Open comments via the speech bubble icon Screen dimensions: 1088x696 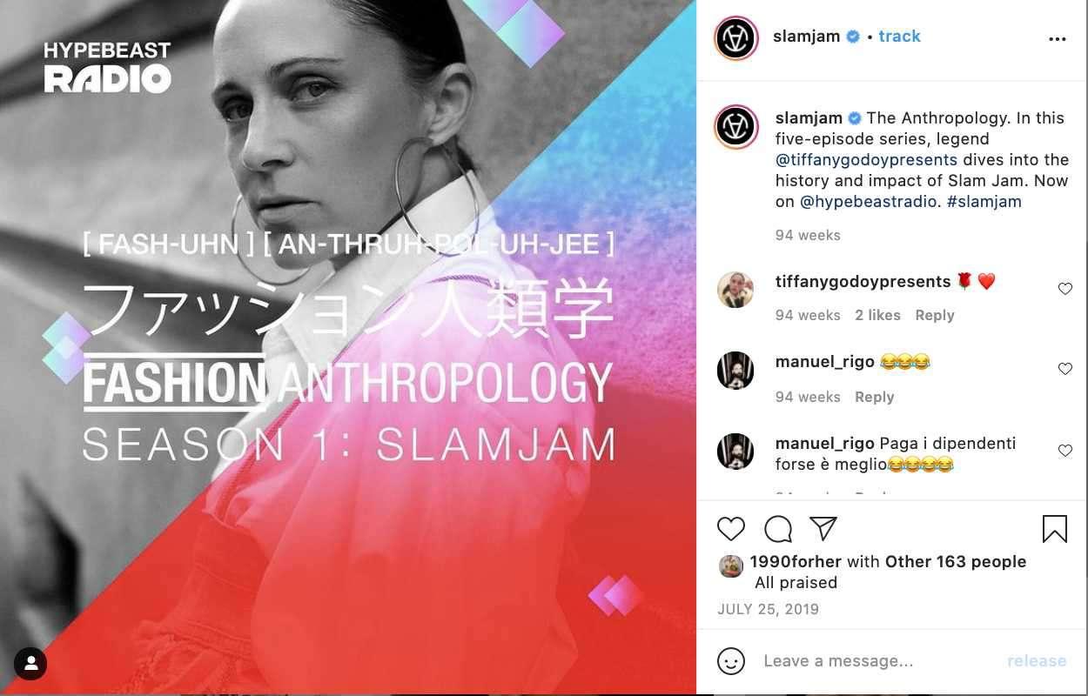pyautogui.click(x=778, y=529)
